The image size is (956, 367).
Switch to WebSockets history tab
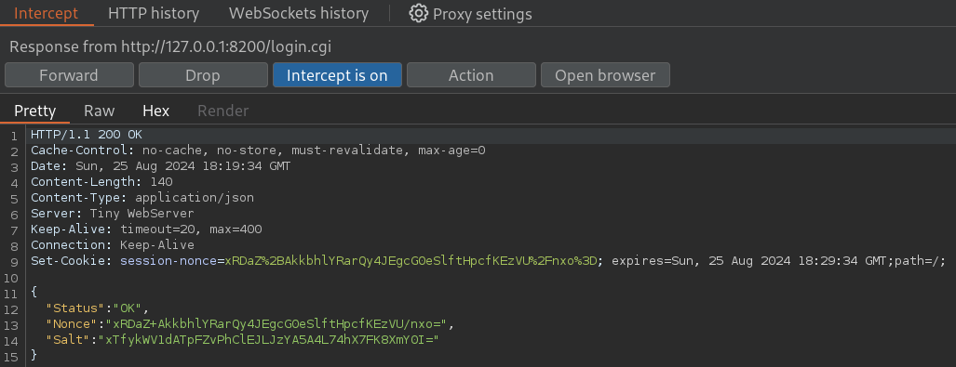tap(299, 13)
